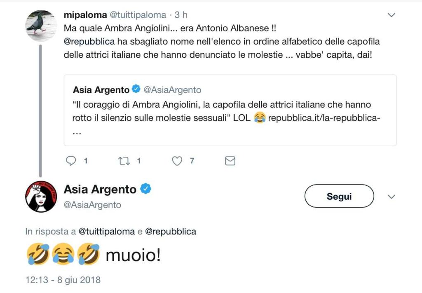Expand the mipaloma tweet options chevron
422x293 pixels.
point(392,15)
